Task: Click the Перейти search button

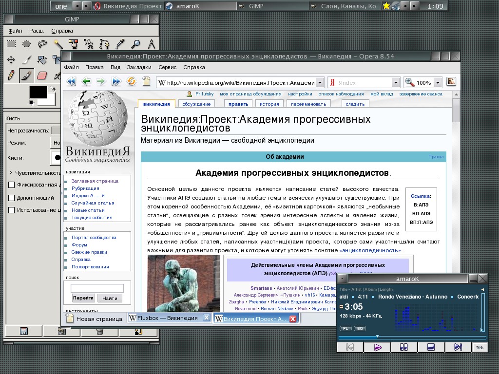Action: point(83,298)
